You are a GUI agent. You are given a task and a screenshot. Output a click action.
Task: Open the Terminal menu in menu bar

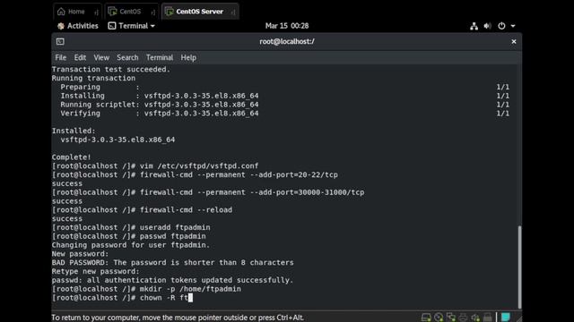(160, 57)
